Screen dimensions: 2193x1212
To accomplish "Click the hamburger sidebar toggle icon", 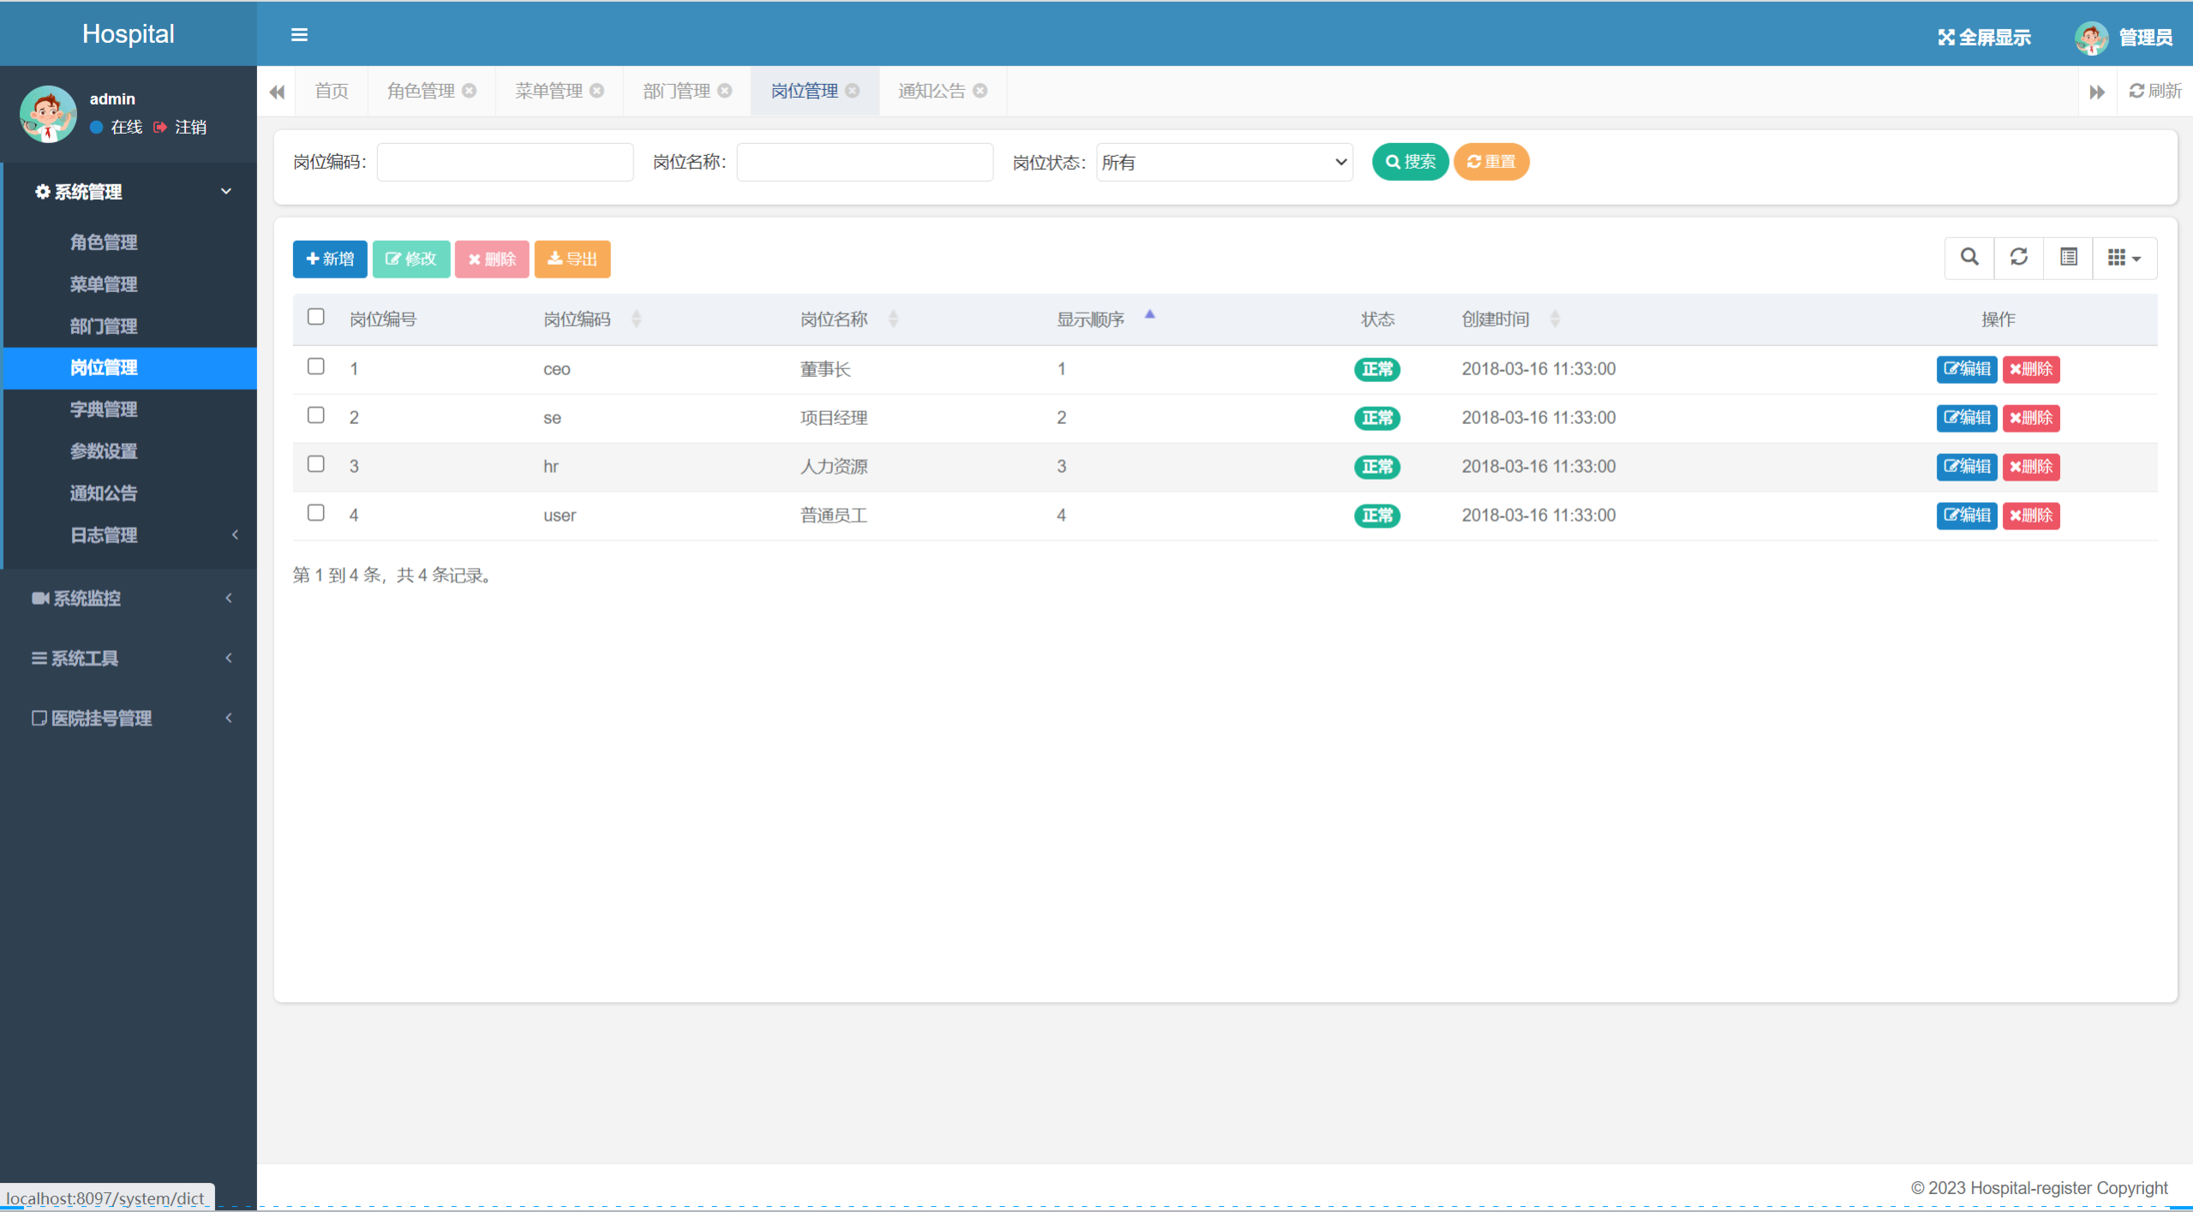I will click(299, 35).
